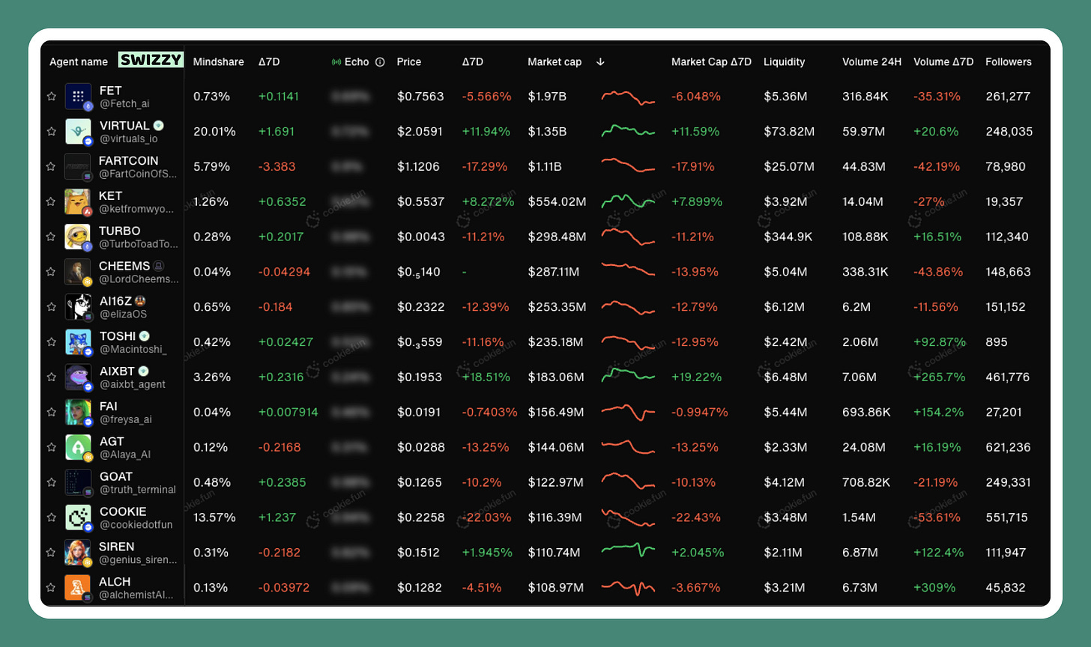1091x647 pixels.
Task: Select the 621,236 followers value
Action: (x=1008, y=448)
